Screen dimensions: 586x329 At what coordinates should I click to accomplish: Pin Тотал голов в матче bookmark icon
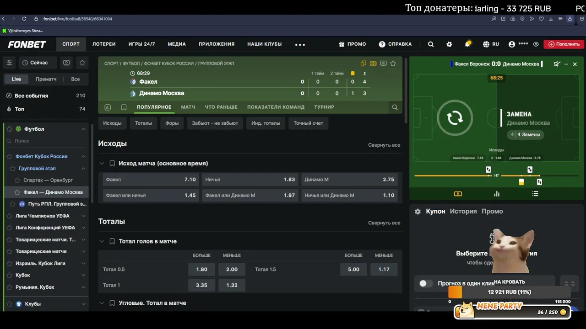click(112, 241)
